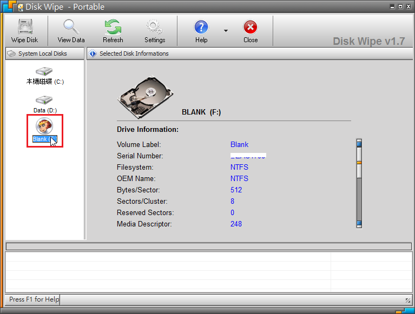Click the drive info scrollbar down arrow
The image size is (415, 314).
click(x=359, y=224)
